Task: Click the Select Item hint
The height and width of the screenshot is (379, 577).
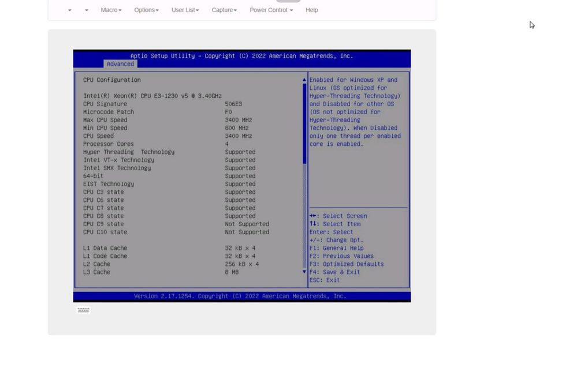Action: coord(335,224)
